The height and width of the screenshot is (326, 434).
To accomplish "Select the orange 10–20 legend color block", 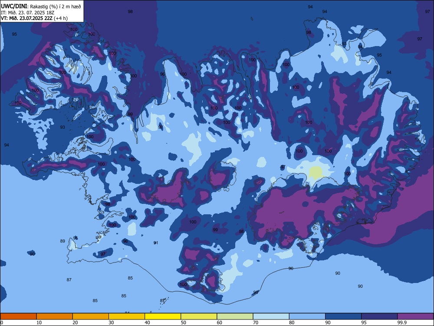I will [55, 316].
